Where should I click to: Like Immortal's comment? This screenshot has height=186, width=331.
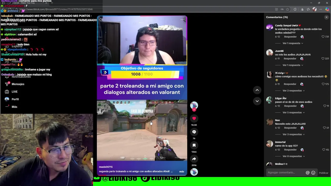coord(324,150)
